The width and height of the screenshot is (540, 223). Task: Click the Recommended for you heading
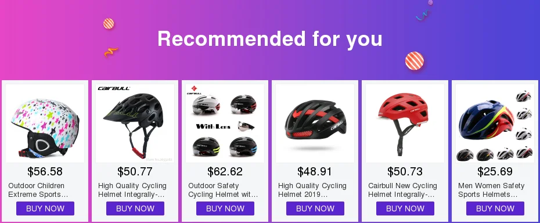tap(270, 38)
